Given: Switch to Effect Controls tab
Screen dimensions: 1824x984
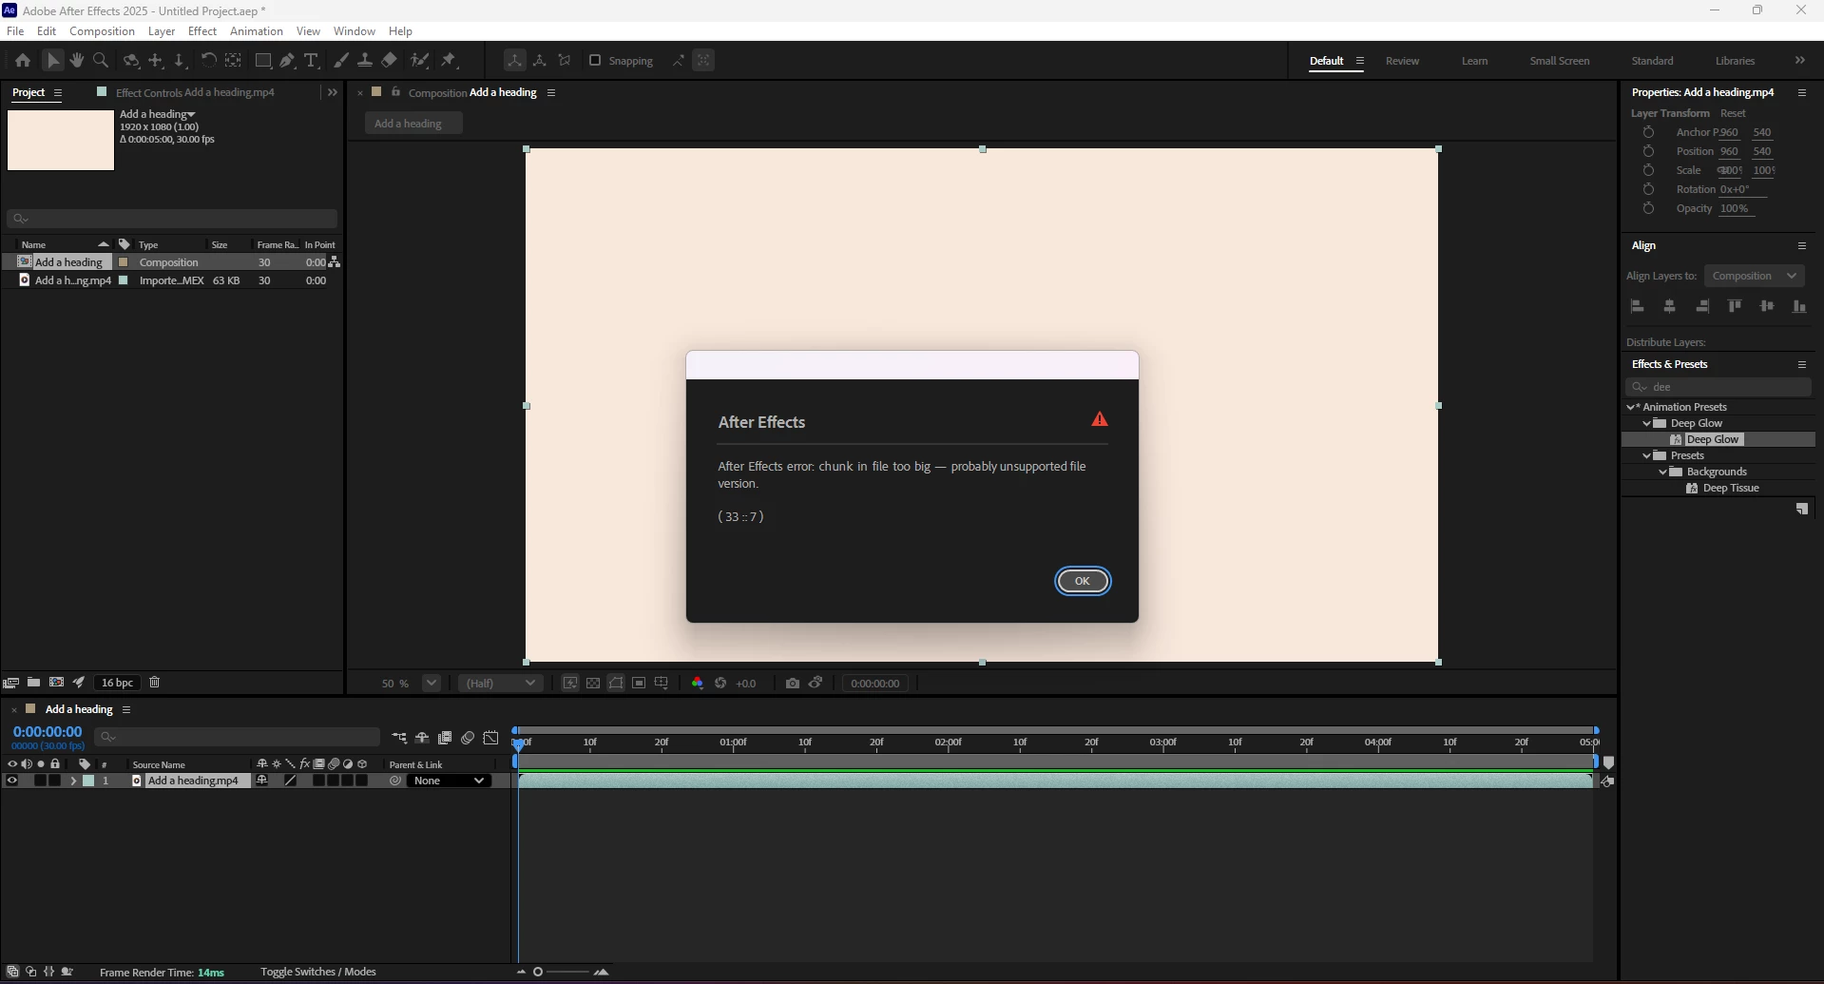Looking at the screenshot, I should point(195,92).
